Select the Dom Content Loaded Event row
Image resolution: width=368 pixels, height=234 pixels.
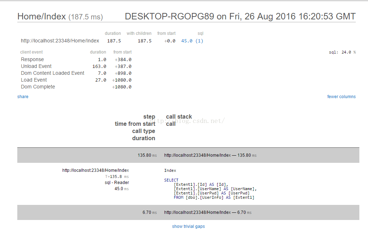[76, 73]
